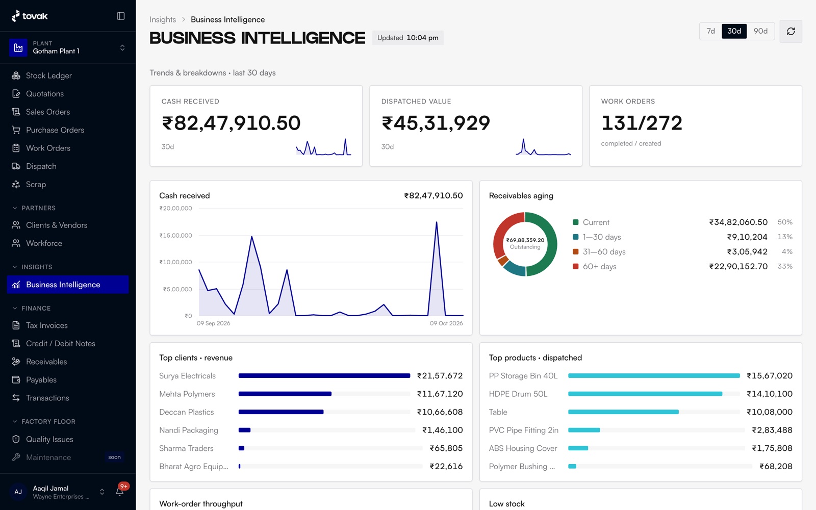Switch range to 7d
The image size is (816, 510).
pos(711,31)
